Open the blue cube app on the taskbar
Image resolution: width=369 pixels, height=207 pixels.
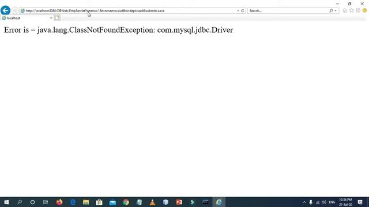165,202
